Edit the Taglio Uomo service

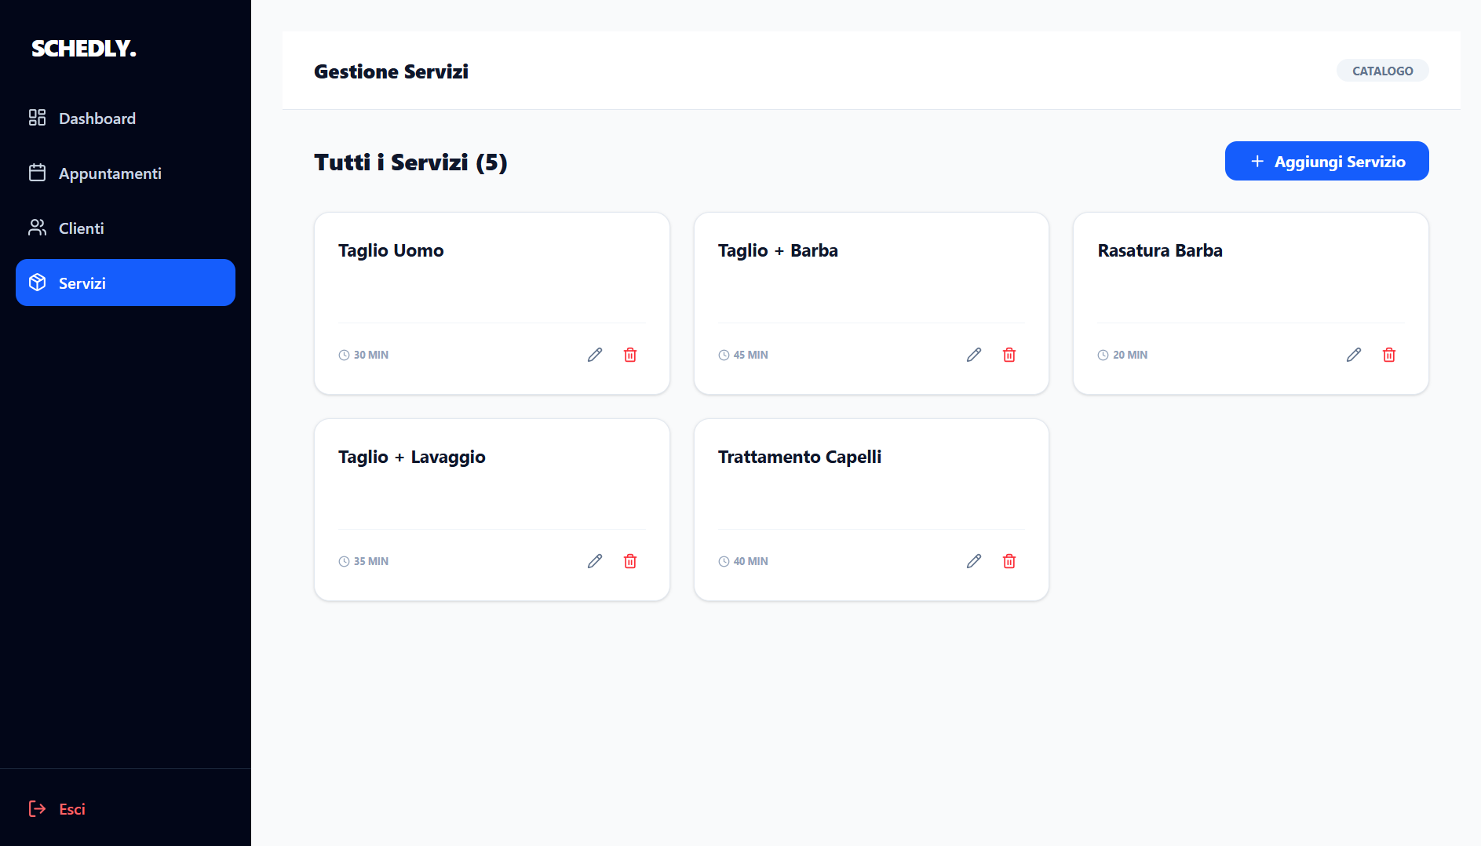[595, 355]
